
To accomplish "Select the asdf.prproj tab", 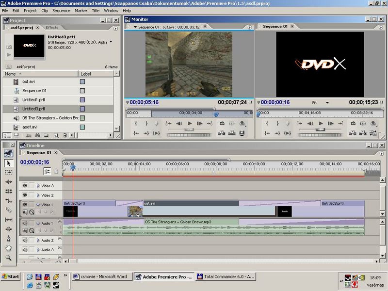I will click(22, 28).
